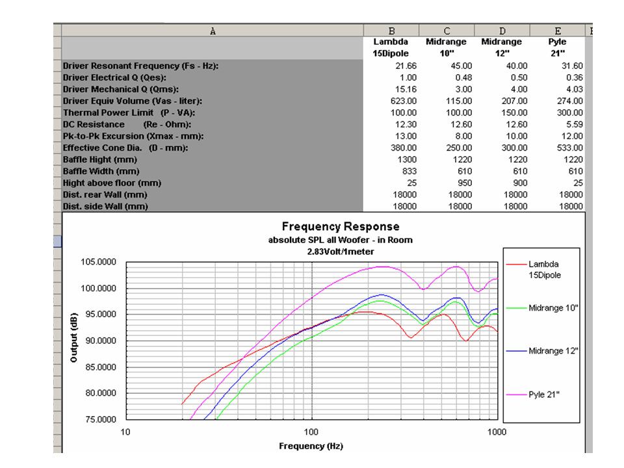Viewport: 624px width, 468px height.
Task: Select 'Dist. side Wall (mm)' label cell
Action: tap(213, 206)
